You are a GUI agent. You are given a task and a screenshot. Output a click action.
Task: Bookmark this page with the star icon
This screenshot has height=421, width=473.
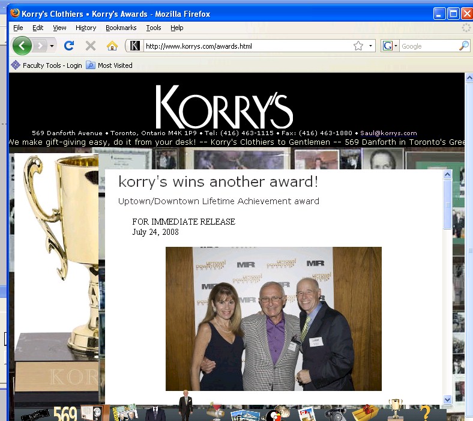point(358,46)
